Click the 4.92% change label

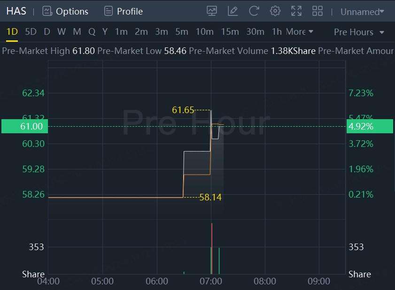[361, 126]
